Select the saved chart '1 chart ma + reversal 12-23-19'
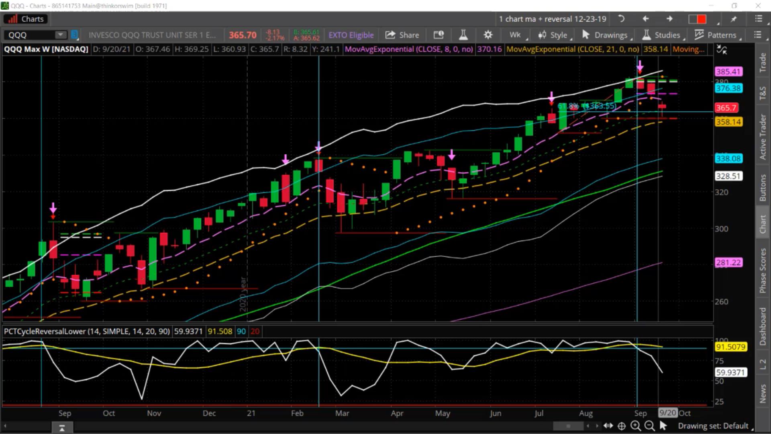 coord(553,19)
